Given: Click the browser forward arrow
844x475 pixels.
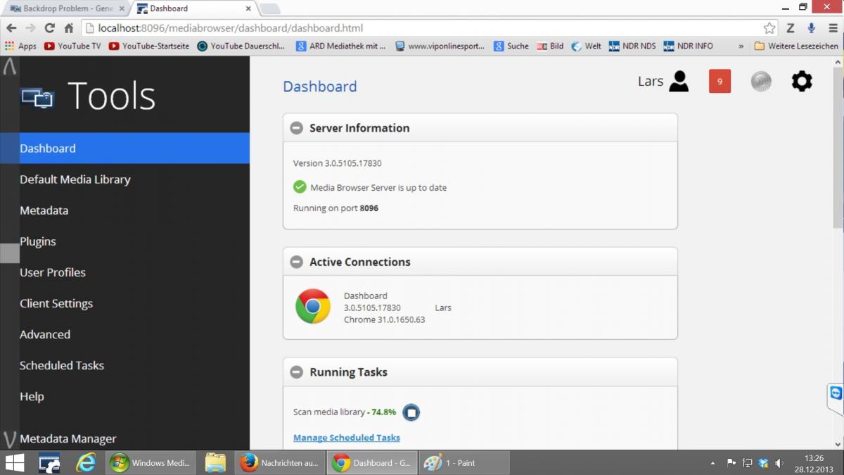Looking at the screenshot, I should 30,28.
